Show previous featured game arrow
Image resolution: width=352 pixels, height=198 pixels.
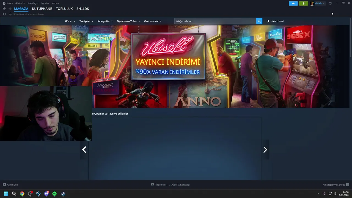click(84, 150)
